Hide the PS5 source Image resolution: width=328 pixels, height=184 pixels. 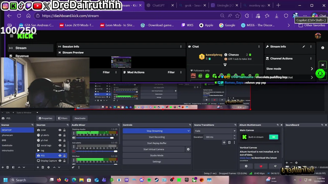(60, 156)
